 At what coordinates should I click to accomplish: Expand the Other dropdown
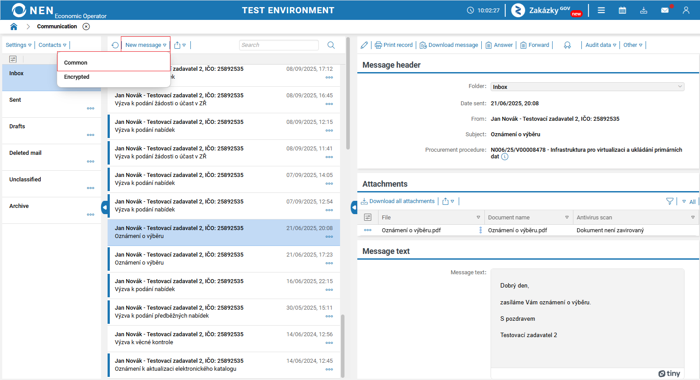[633, 45]
